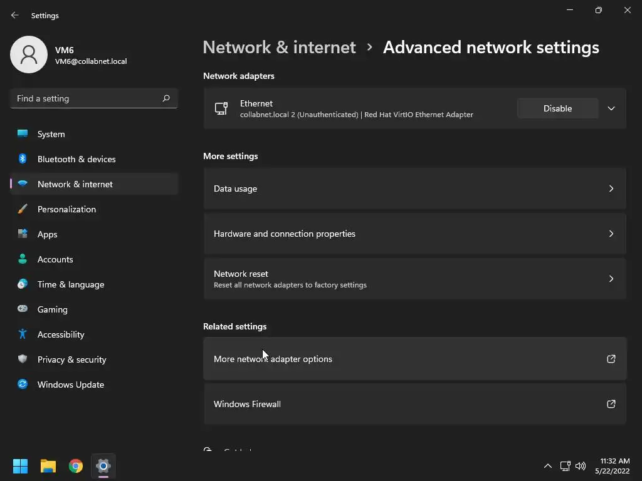Click the Ethernet adapter icon
Image resolution: width=642 pixels, height=481 pixels.
pyautogui.click(x=221, y=108)
